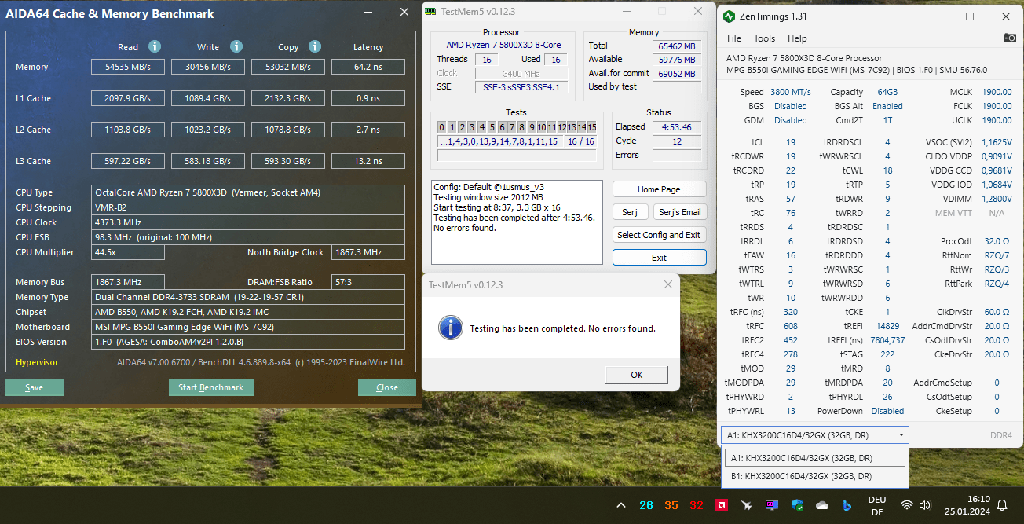Click the Wi-Fi network tray icon
This screenshot has width=1024, height=524.
907,505
